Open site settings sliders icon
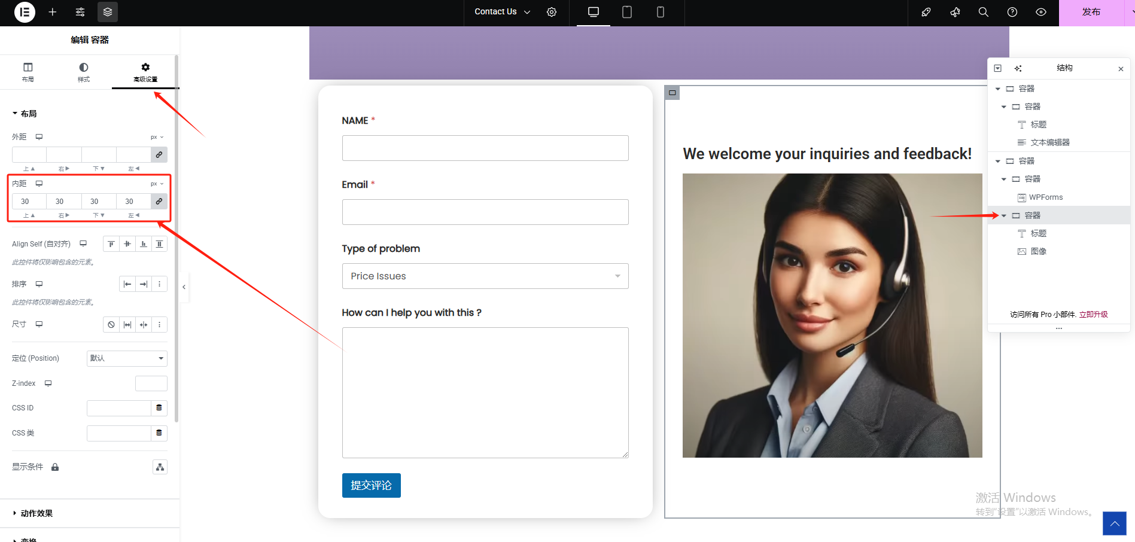Image resolution: width=1135 pixels, height=542 pixels. pyautogui.click(x=80, y=12)
